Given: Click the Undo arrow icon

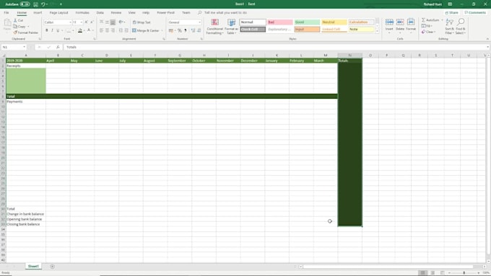Looking at the screenshot, I should pyautogui.click(x=43, y=4).
